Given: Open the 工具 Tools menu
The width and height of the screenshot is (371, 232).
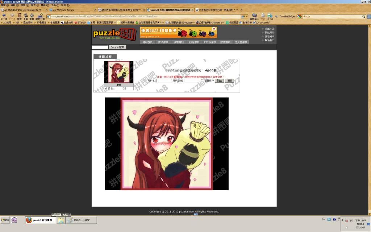Looking at the screenshot, I should click(55, 5).
